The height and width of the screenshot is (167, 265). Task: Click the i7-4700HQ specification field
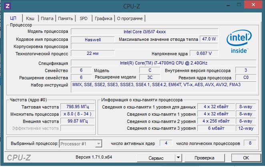[x=164, y=63]
